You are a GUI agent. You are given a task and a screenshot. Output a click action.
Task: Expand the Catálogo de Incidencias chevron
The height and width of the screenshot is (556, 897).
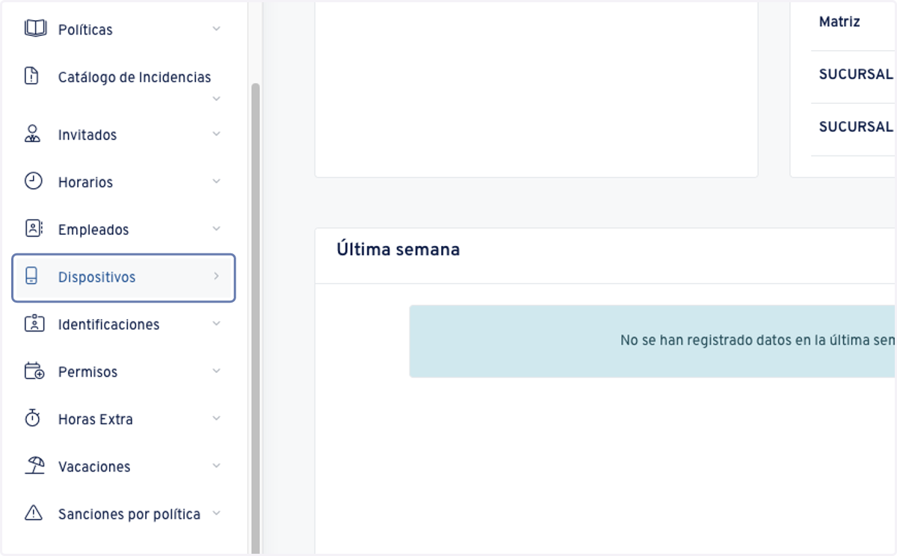pos(216,98)
